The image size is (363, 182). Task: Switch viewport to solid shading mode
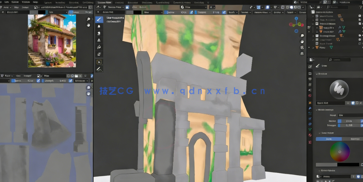pyautogui.click(x=291, y=7)
